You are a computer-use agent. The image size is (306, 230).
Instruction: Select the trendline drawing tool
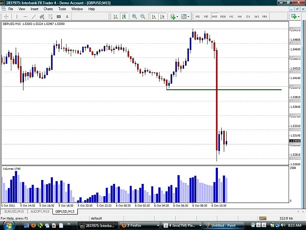34,17
